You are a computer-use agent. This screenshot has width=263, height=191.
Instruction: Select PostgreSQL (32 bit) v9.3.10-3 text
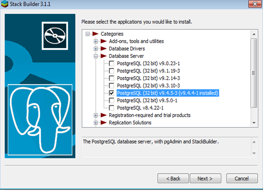[149, 86]
